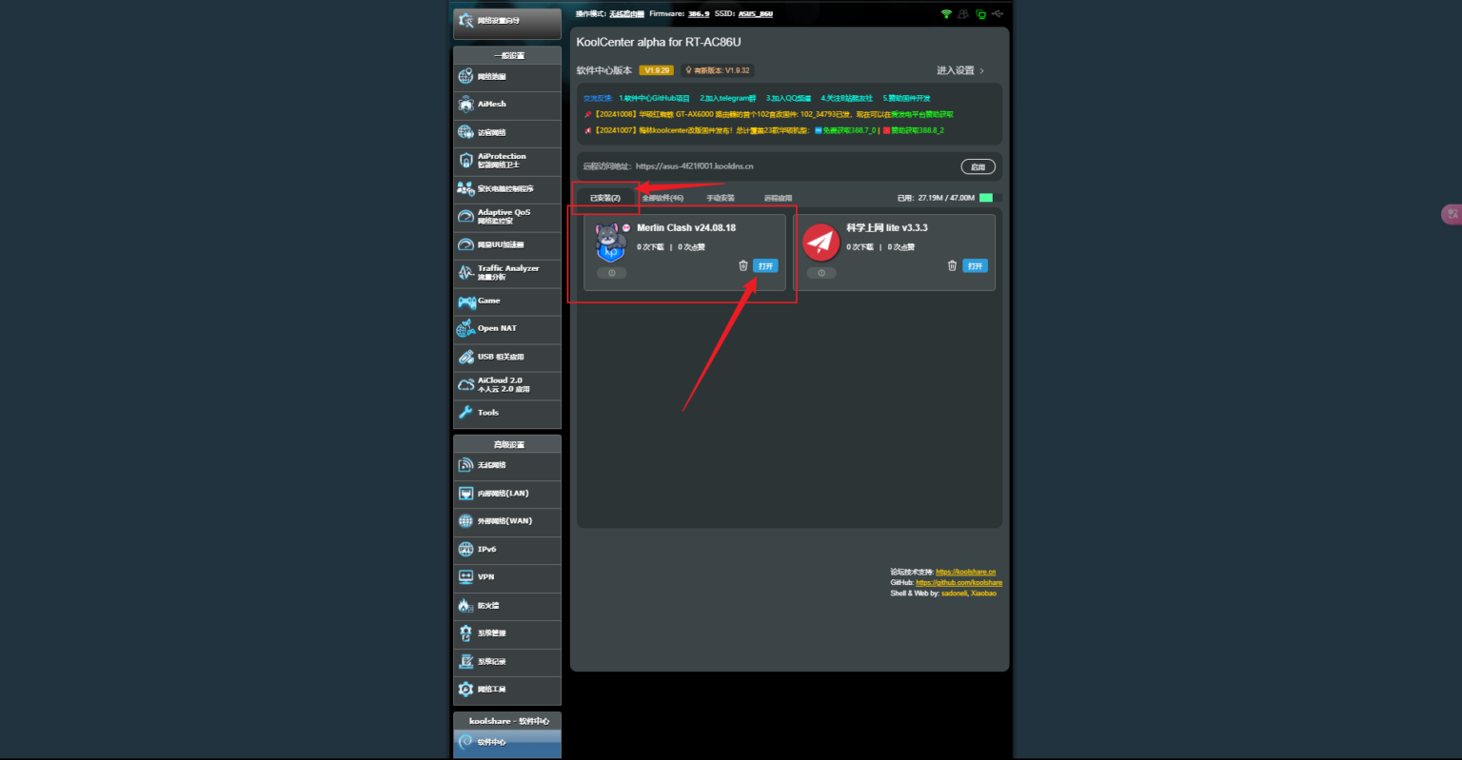
Task: Click the Merlin Clash plugin thumbnail
Action: pyautogui.click(x=610, y=242)
